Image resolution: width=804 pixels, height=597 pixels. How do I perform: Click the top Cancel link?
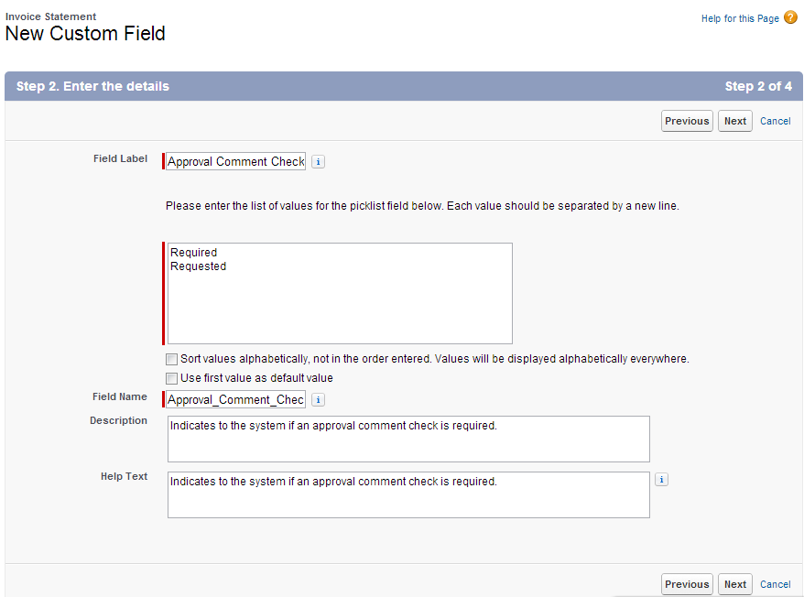coord(775,121)
